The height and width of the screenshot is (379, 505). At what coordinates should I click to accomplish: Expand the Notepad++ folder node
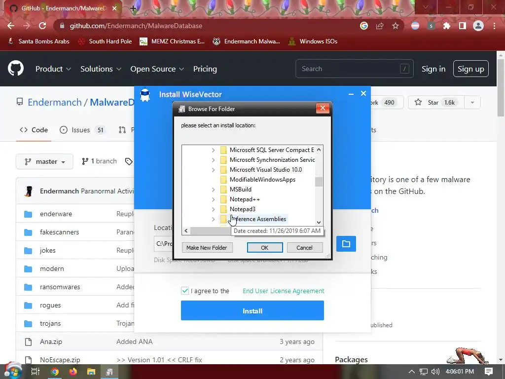213,199
